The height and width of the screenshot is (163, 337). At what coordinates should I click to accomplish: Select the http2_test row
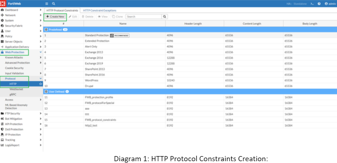[x=190, y=126]
